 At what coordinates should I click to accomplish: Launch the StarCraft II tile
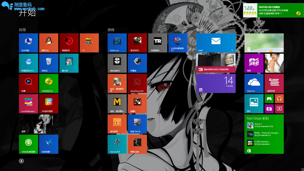click(x=117, y=144)
